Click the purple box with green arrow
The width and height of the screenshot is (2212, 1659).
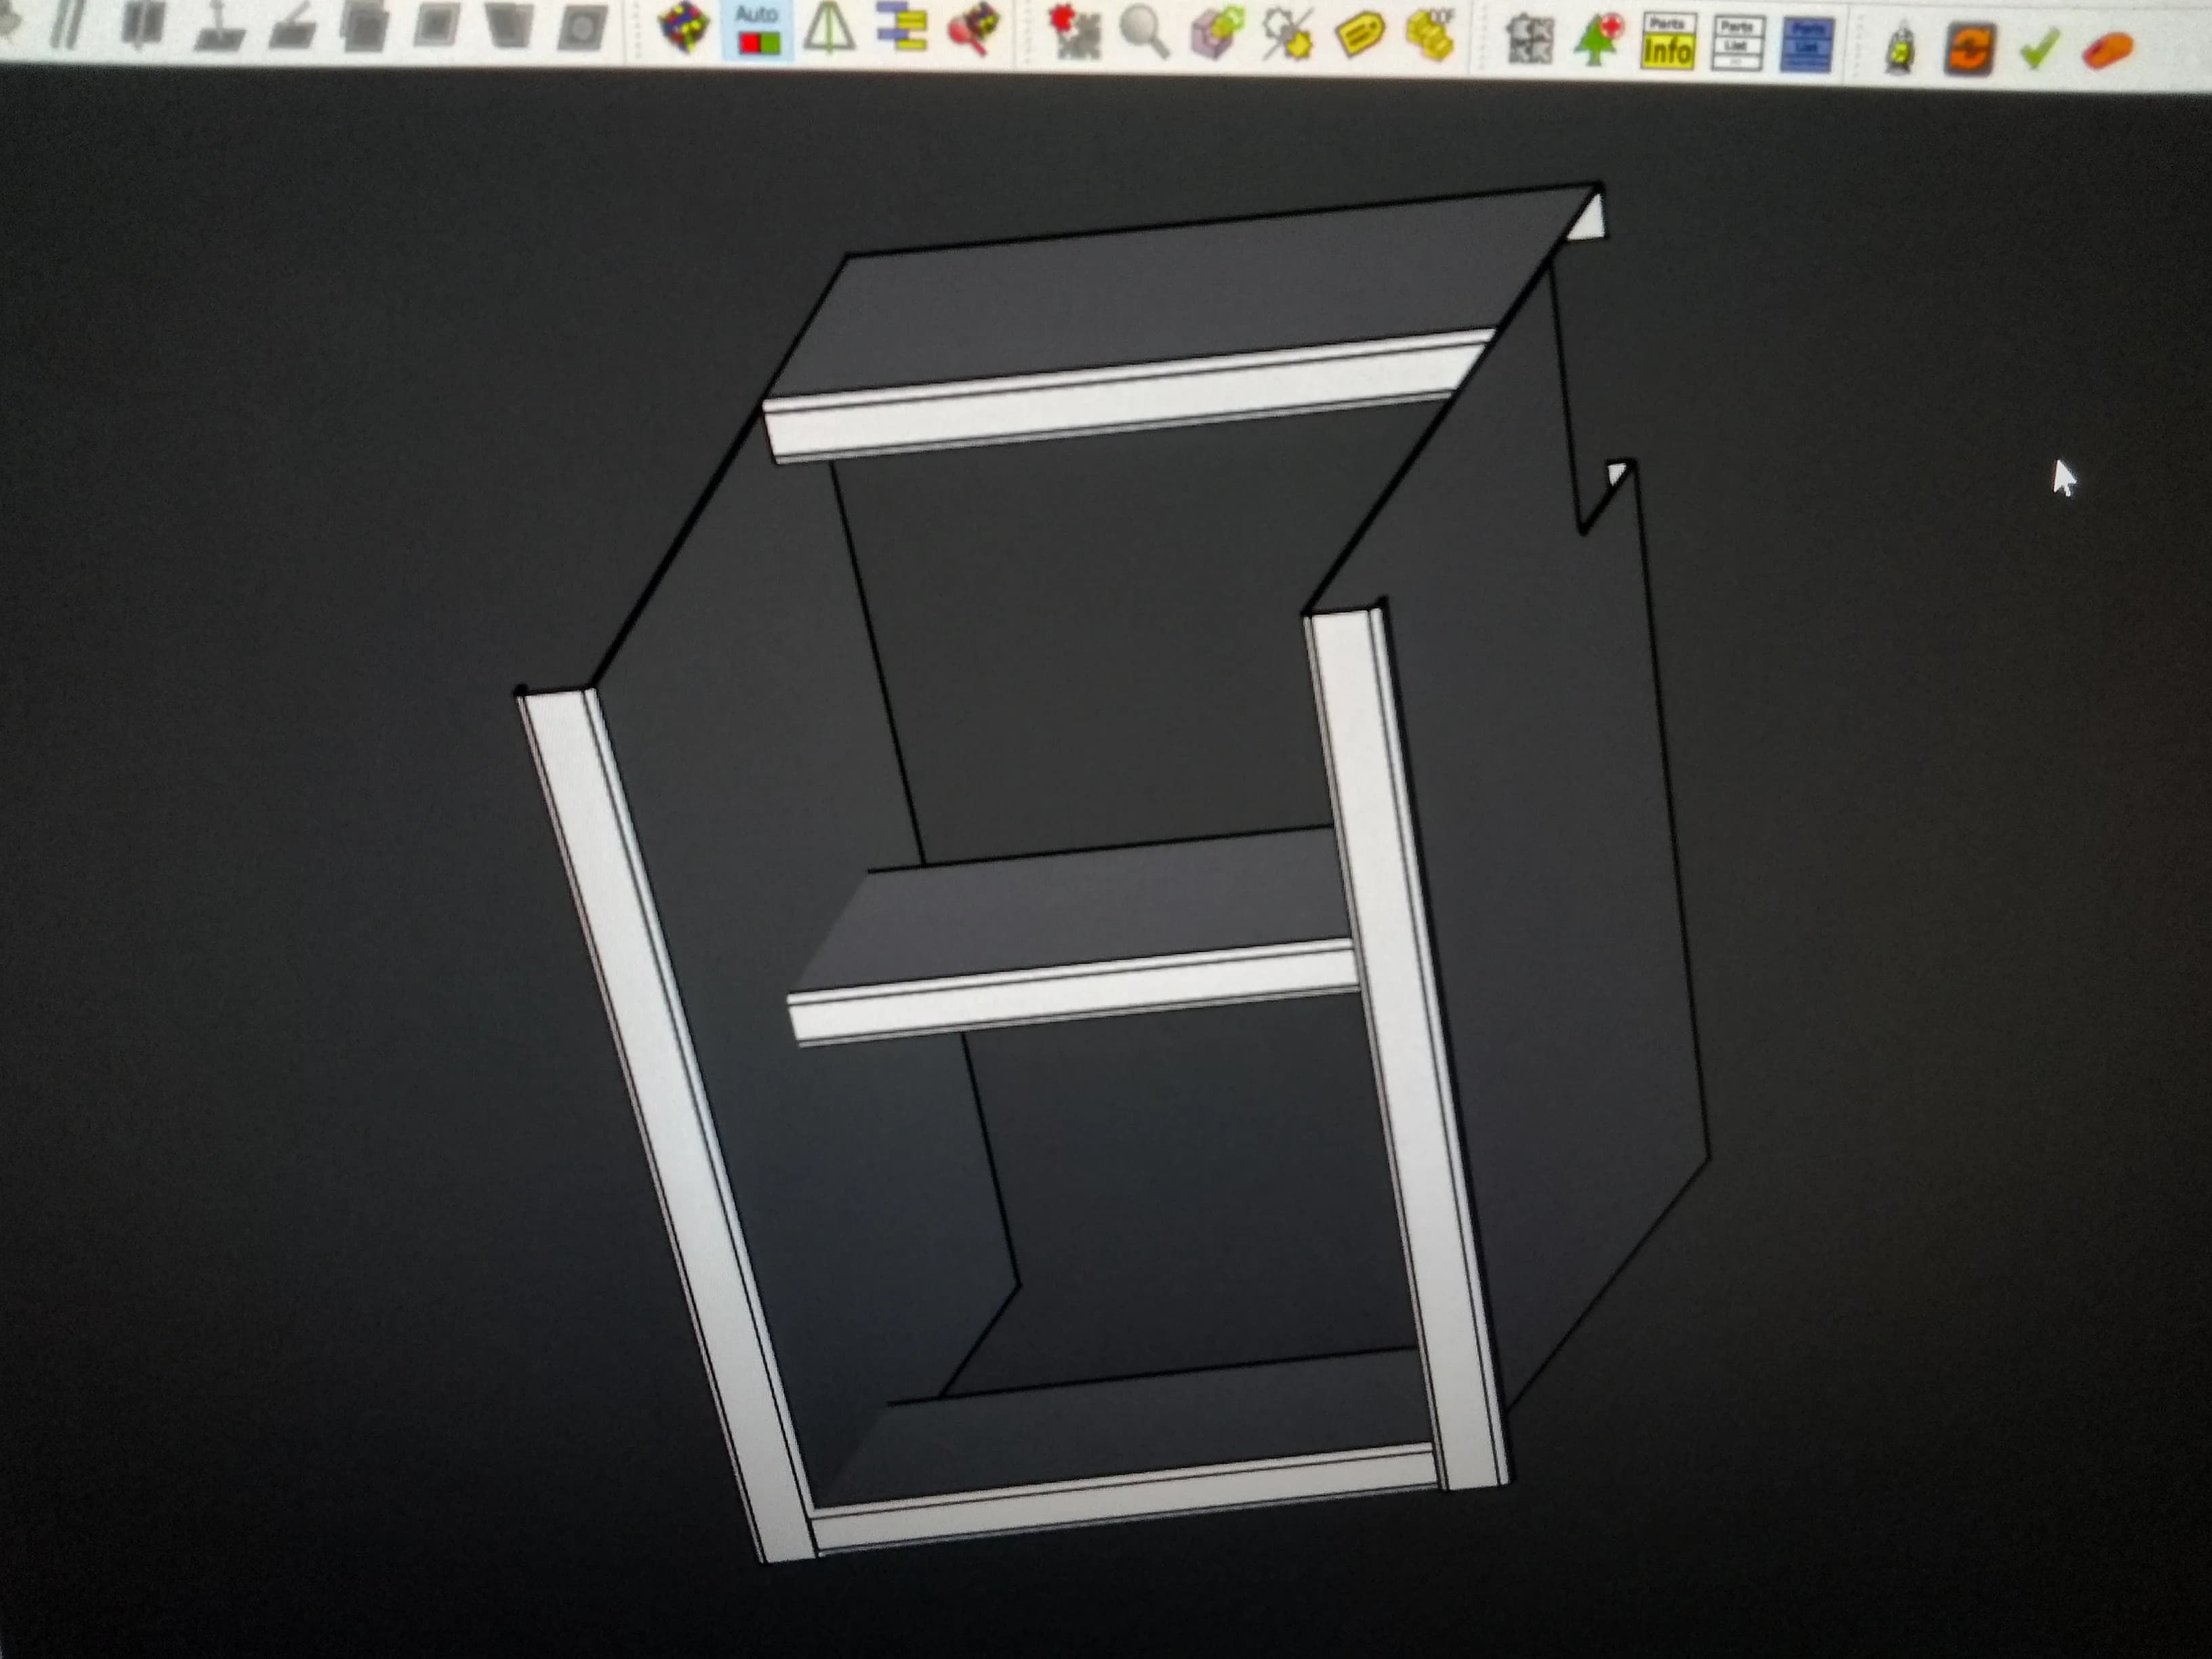[1217, 33]
